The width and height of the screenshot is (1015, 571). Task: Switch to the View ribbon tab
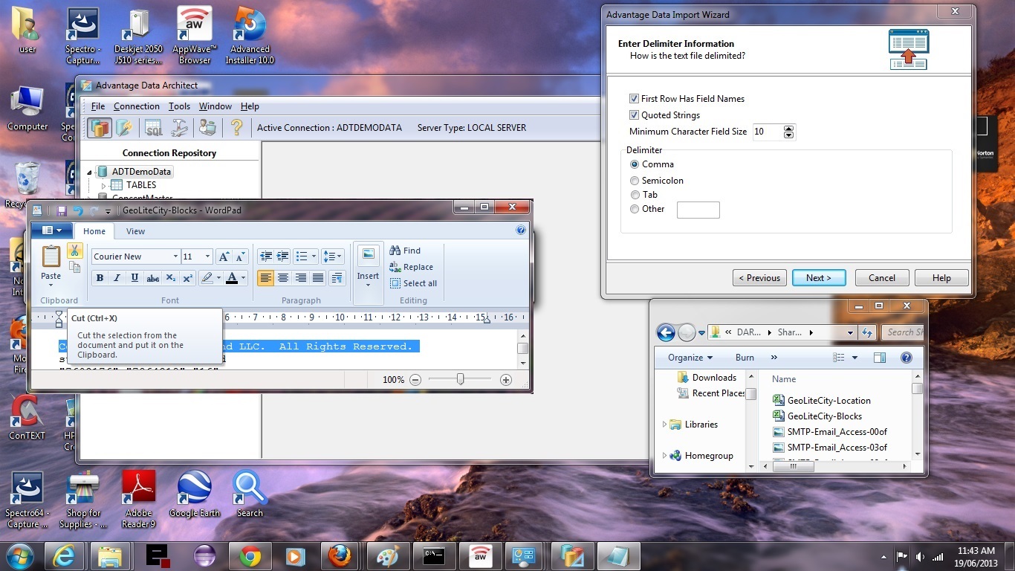[135, 231]
